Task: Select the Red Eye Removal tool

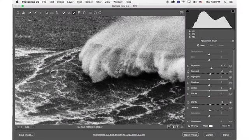Action: [69, 13]
